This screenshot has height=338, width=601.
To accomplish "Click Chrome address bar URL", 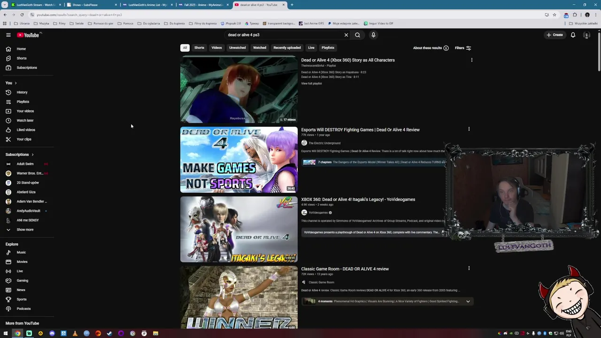I will [79, 15].
